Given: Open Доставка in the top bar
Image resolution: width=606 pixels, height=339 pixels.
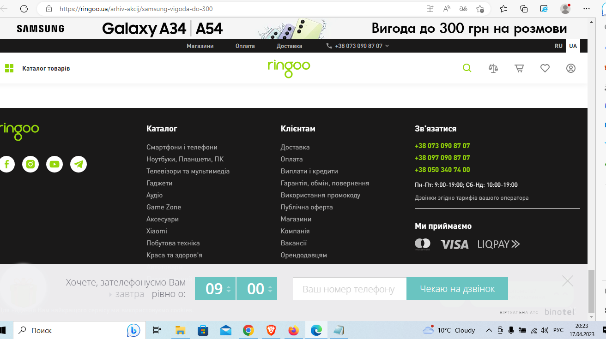Looking at the screenshot, I should click(x=289, y=46).
